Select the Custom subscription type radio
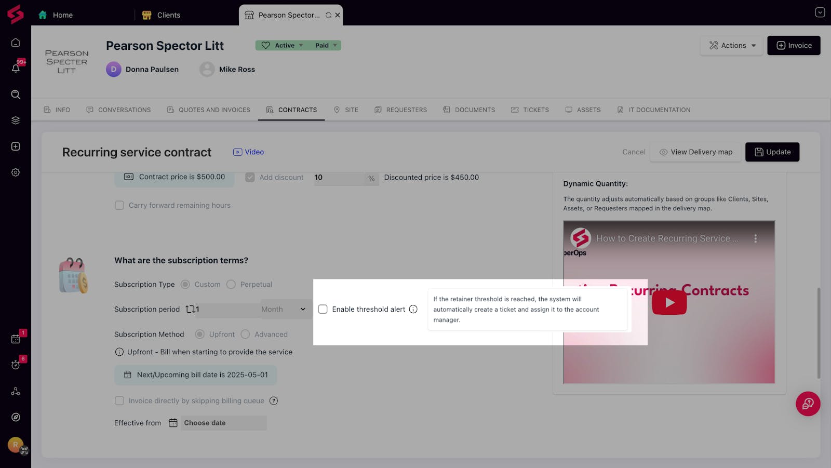The image size is (831, 468). [185, 284]
